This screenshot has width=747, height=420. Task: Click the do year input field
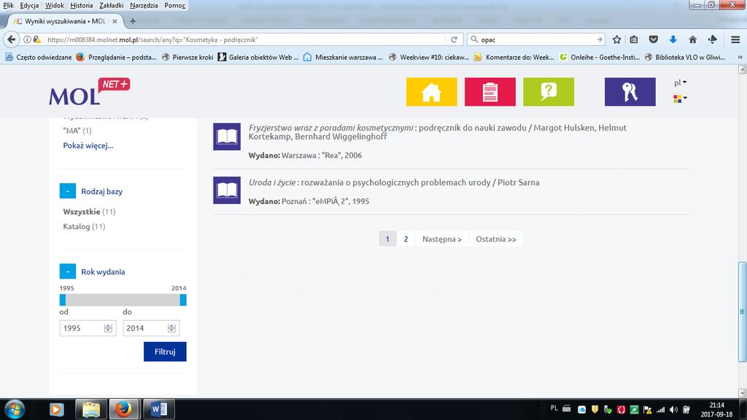pyautogui.click(x=151, y=328)
